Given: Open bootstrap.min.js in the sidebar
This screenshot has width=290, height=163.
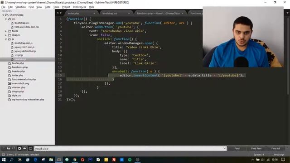Looking at the screenshot, I should (x=24, y=43).
